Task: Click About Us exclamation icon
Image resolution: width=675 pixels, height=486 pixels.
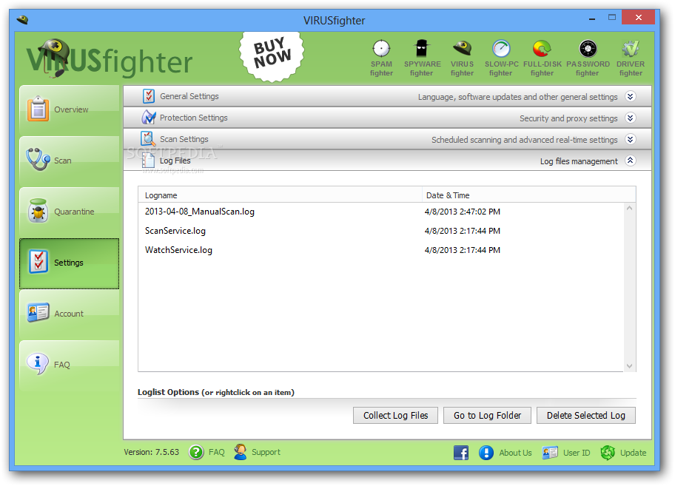Action: point(486,453)
